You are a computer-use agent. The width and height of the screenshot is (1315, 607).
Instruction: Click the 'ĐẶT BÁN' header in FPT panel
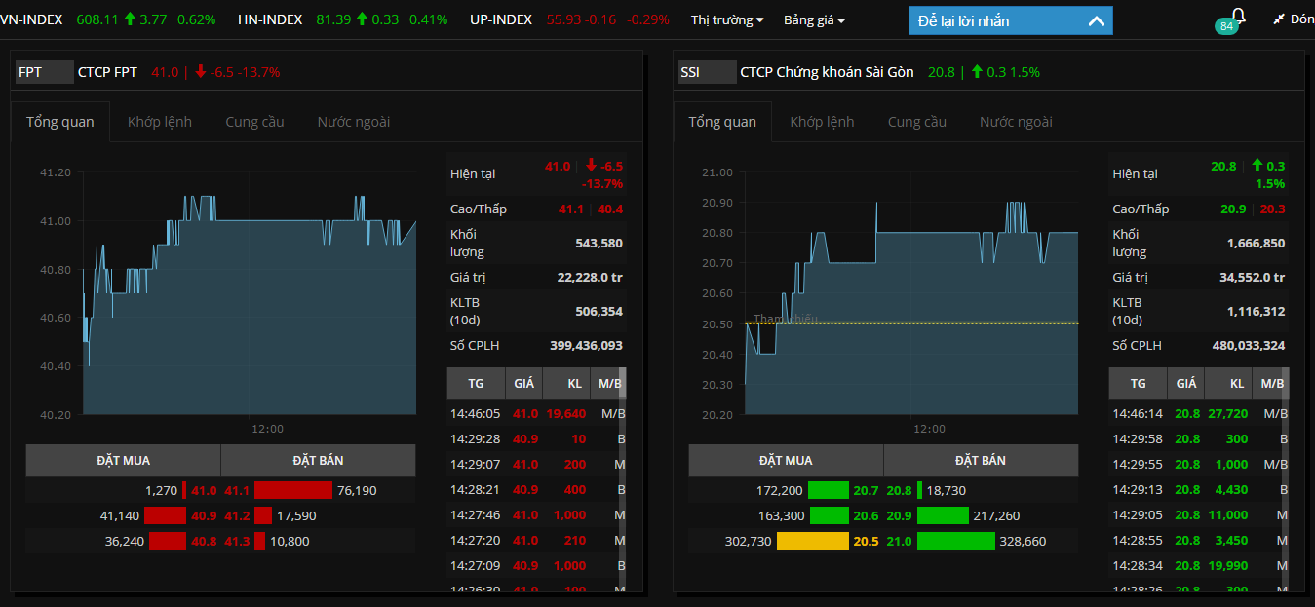(318, 461)
